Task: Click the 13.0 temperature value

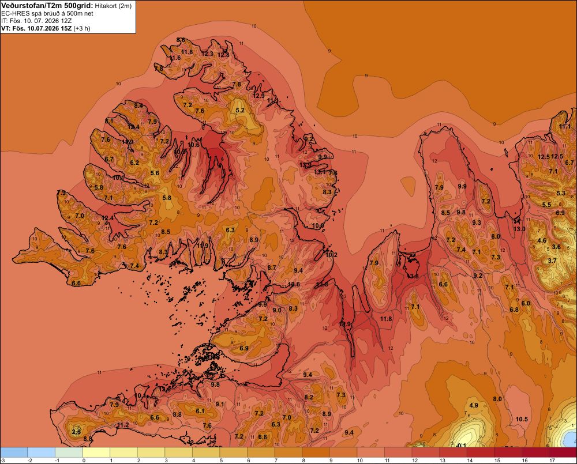Action: (x=519, y=229)
